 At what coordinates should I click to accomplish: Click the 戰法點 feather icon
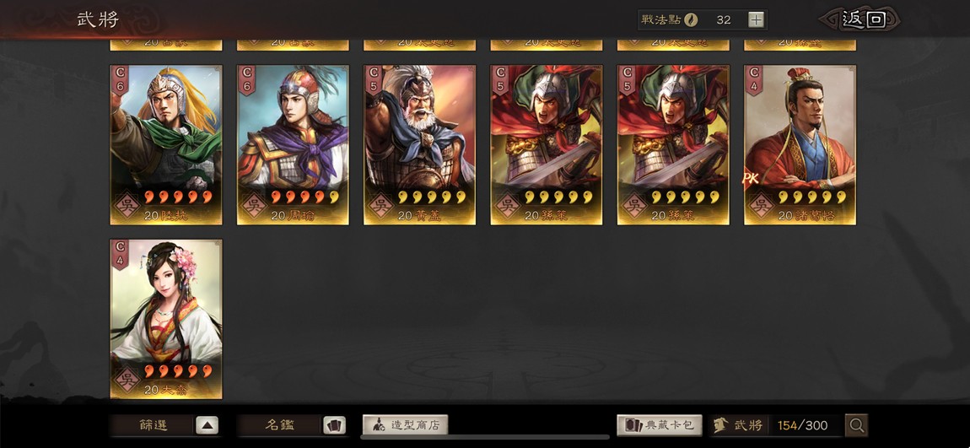[691, 19]
